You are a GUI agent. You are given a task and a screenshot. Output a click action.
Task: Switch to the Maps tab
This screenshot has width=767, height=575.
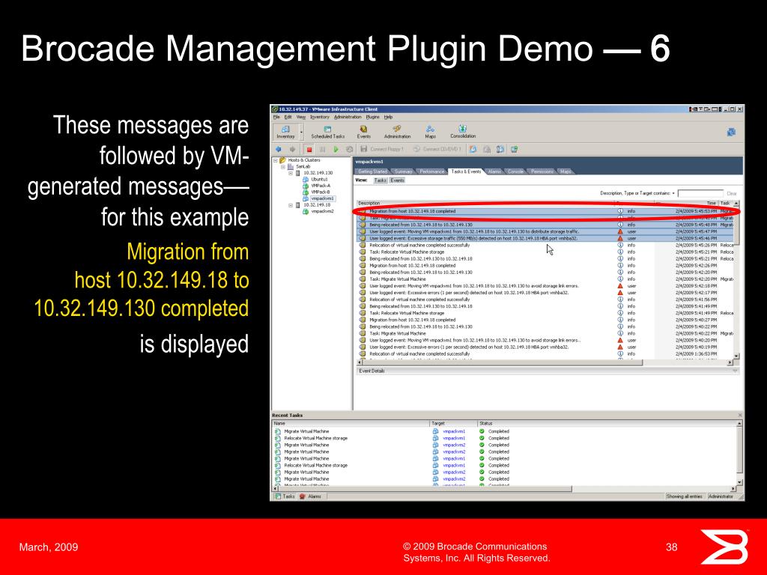[x=566, y=171]
